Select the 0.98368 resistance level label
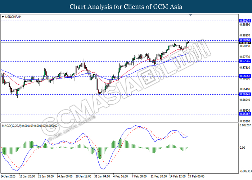The image size is (252, 180). coord(245,40)
